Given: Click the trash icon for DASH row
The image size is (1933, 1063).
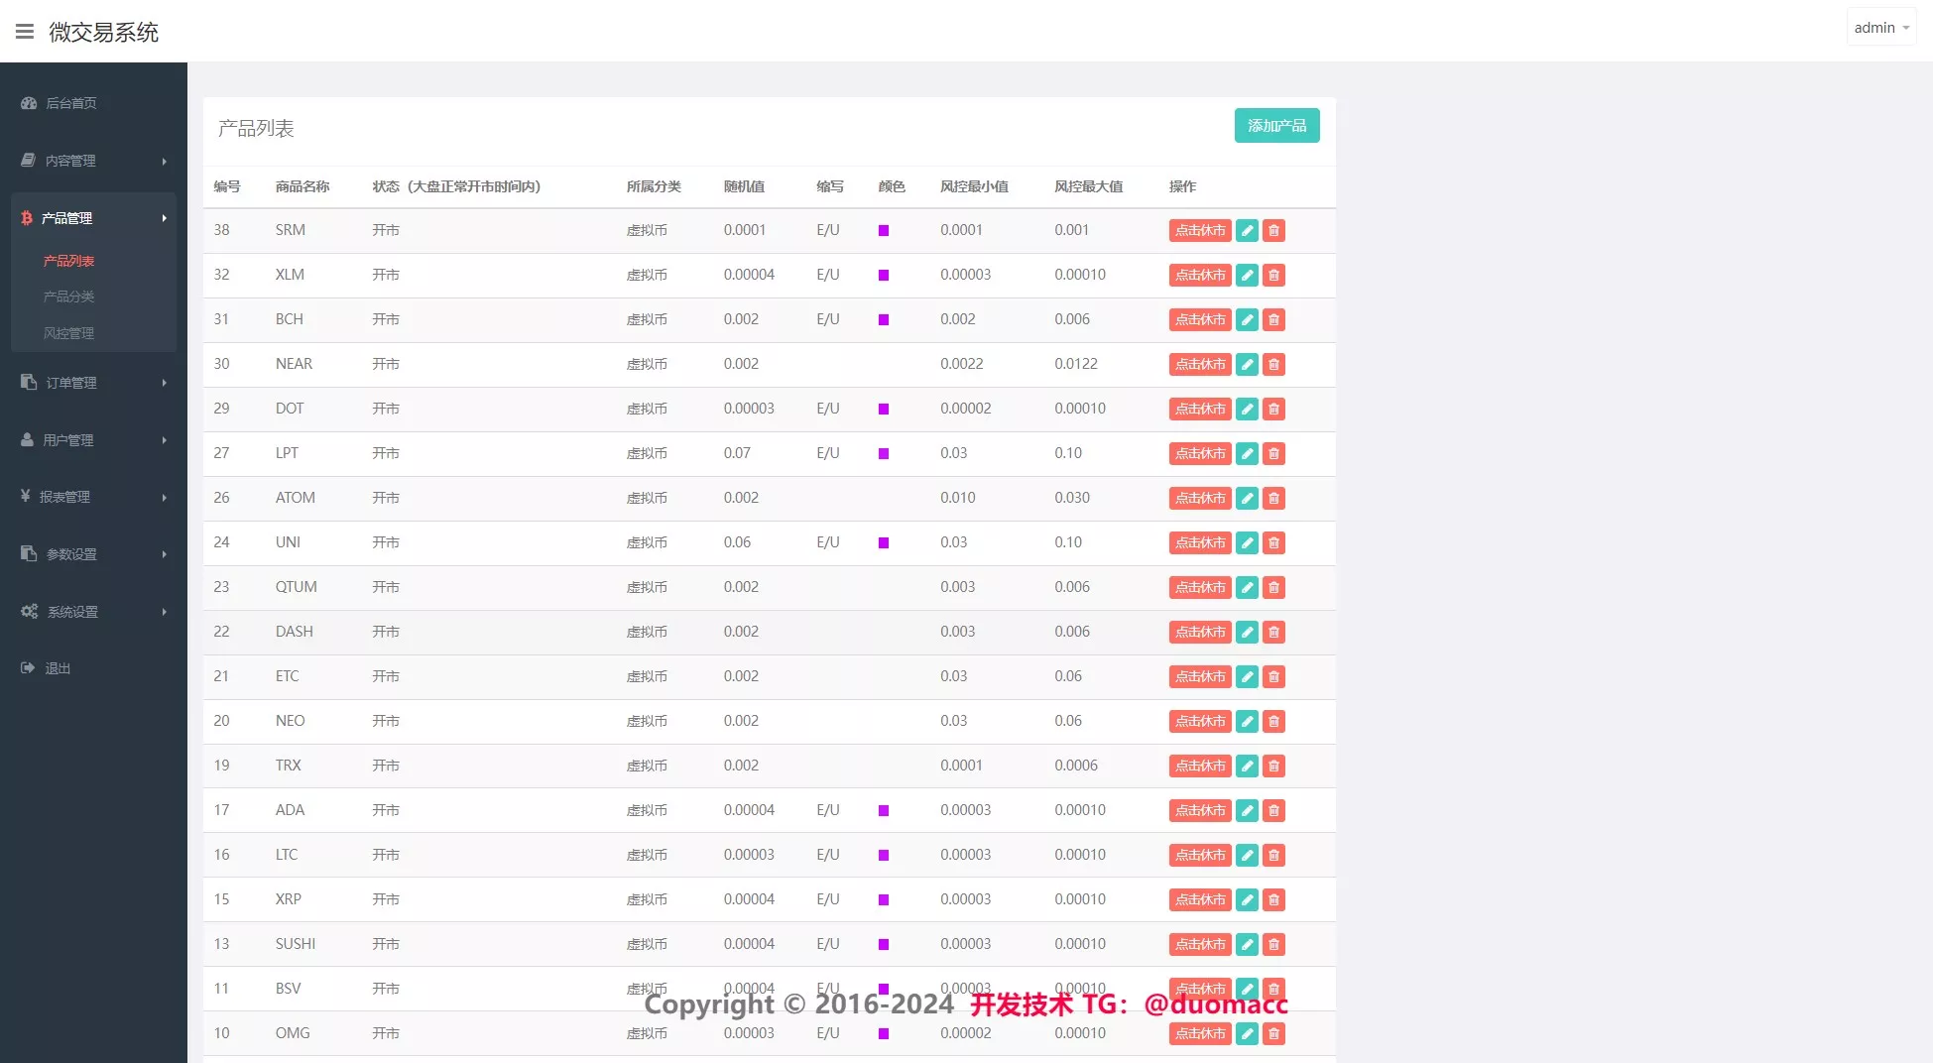Looking at the screenshot, I should tap(1273, 632).
